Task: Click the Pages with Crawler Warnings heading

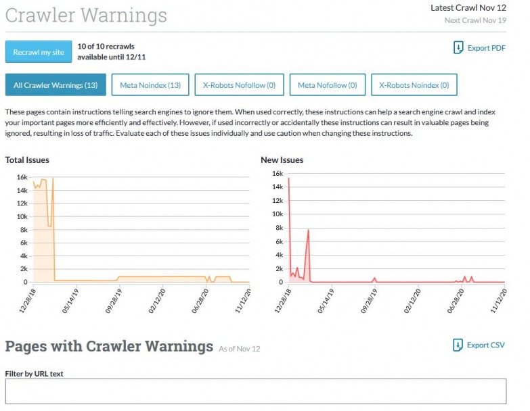Action: [x=109, y=347]
